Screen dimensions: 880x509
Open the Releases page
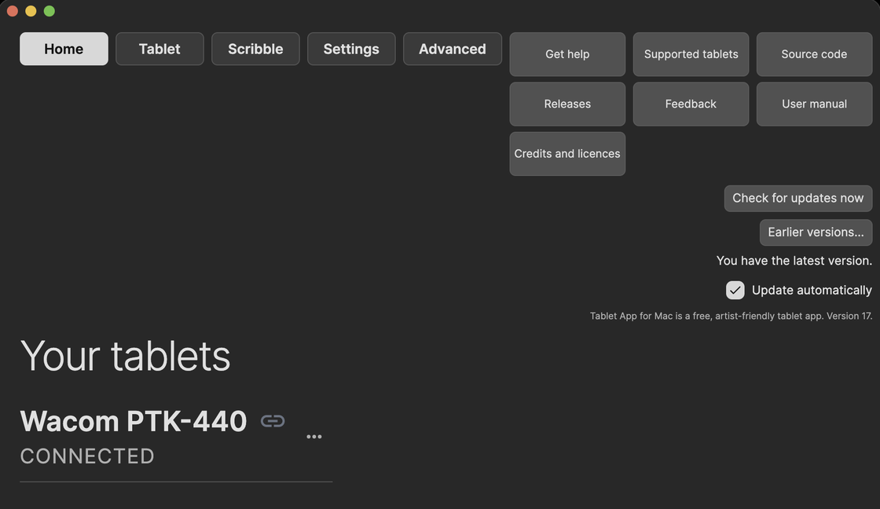coord(567,104)
